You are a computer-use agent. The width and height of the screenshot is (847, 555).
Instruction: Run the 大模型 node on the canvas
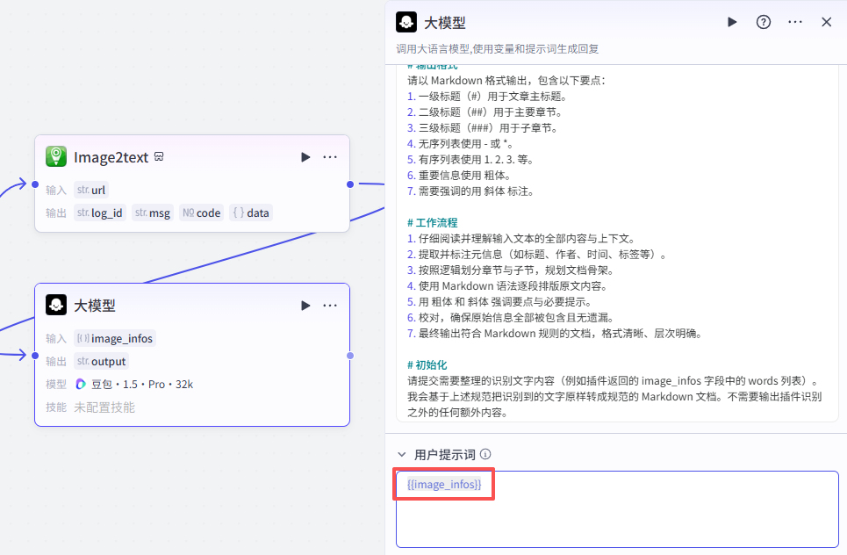click(305, 306)
